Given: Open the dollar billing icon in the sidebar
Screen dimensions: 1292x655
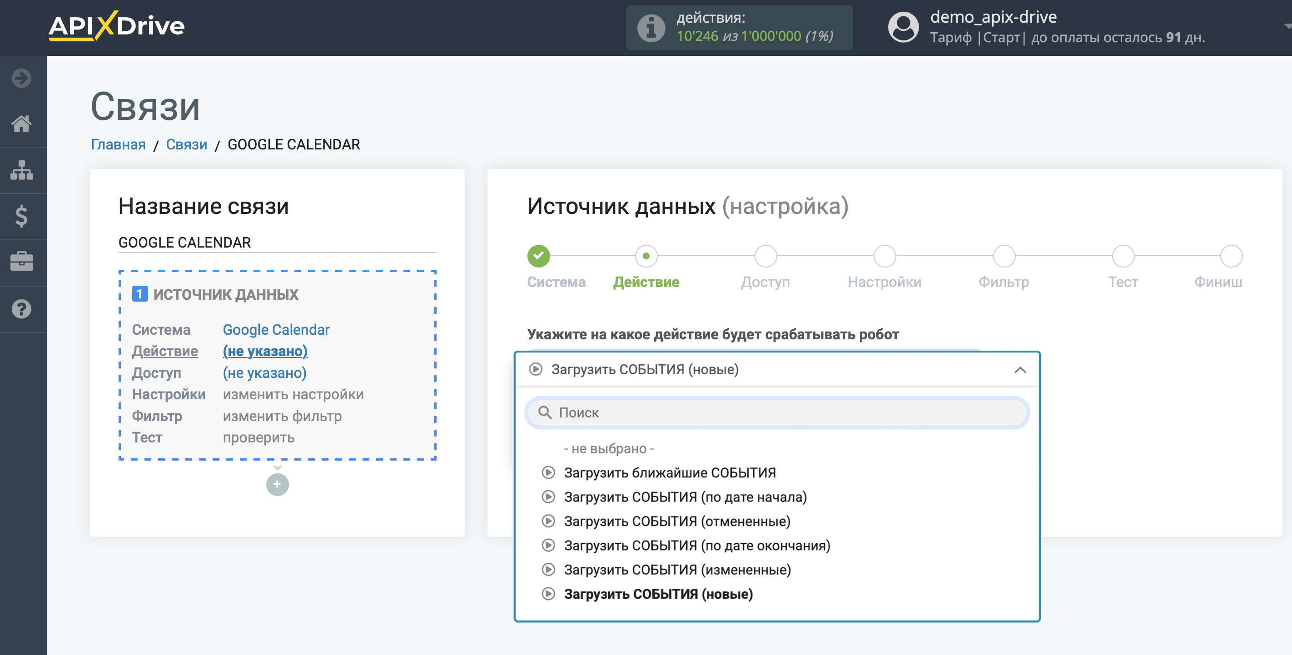Looking at the screenshot, I should point(21,216).
